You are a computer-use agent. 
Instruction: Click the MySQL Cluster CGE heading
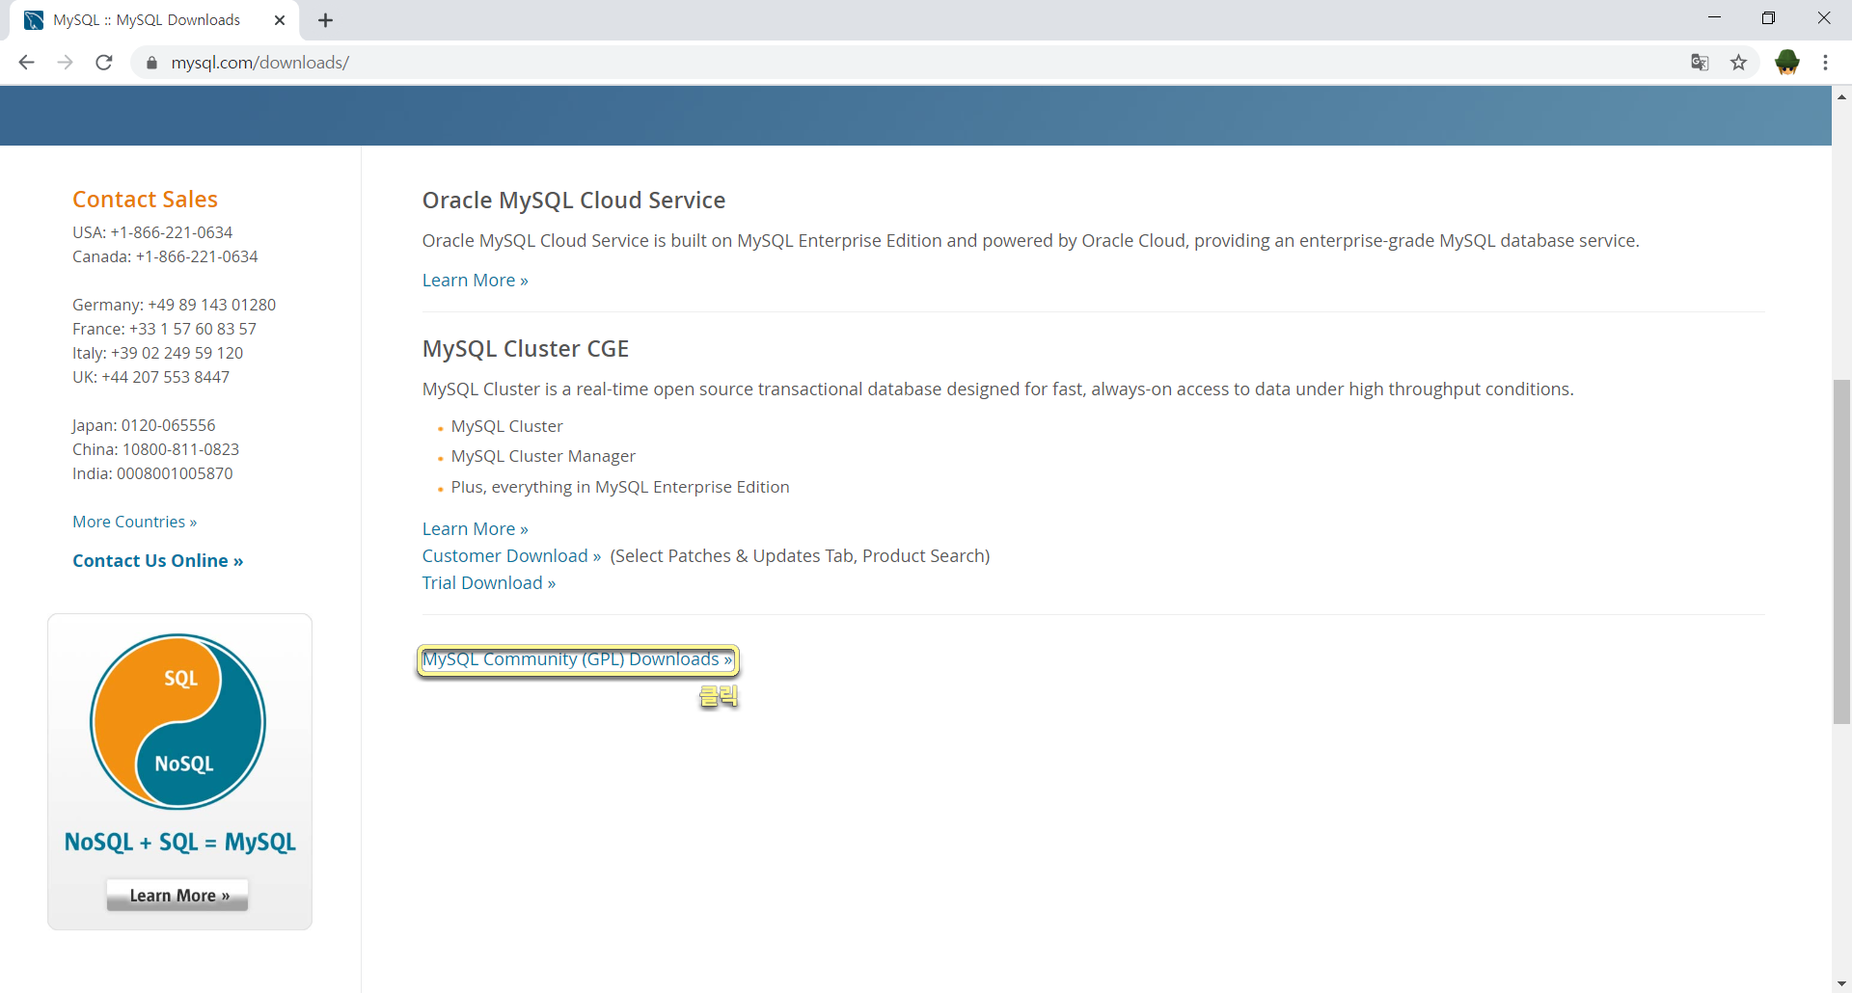click(526, 349)
